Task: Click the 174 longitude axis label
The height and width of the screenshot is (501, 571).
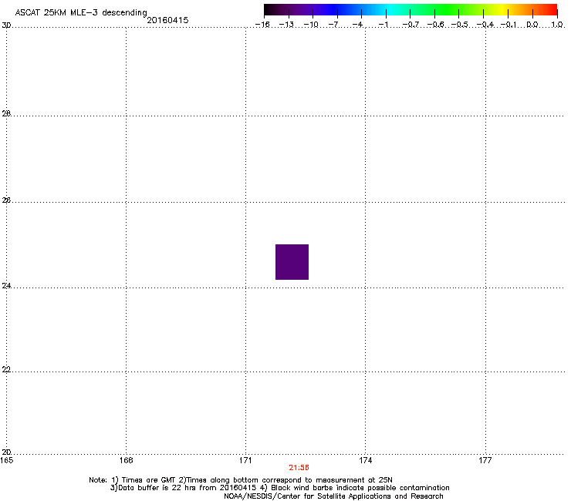Action: (x=365, y=461)
